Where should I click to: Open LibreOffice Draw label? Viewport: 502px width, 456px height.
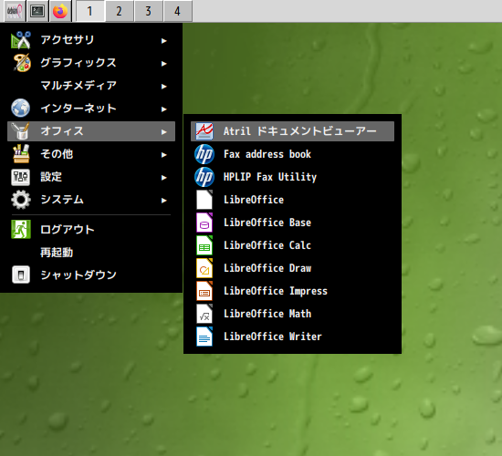[x=267, y=268]
